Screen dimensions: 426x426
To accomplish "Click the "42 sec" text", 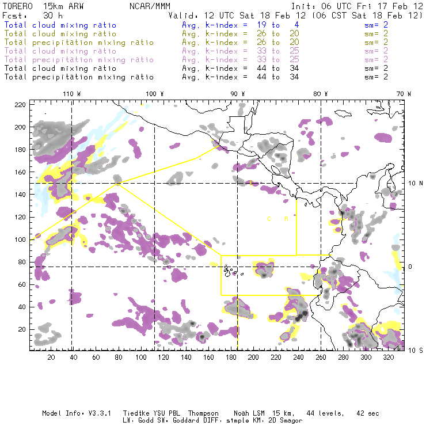I will 368,413.
